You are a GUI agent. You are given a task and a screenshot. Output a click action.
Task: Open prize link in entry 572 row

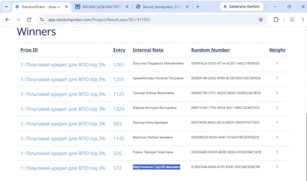coord(63,168)
